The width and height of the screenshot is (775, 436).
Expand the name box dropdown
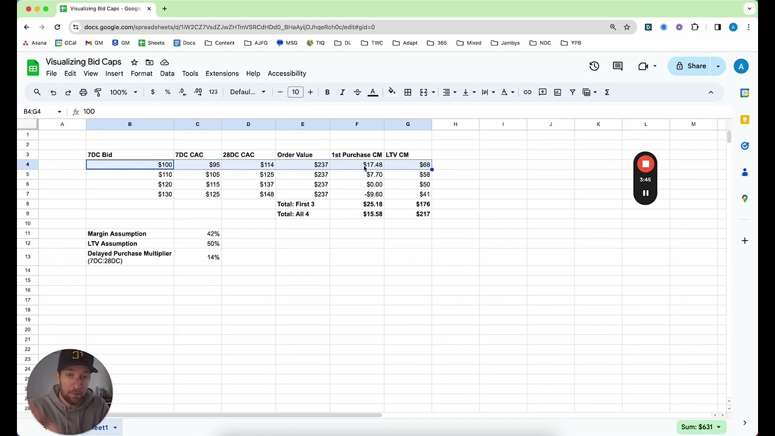coord(59,111)
